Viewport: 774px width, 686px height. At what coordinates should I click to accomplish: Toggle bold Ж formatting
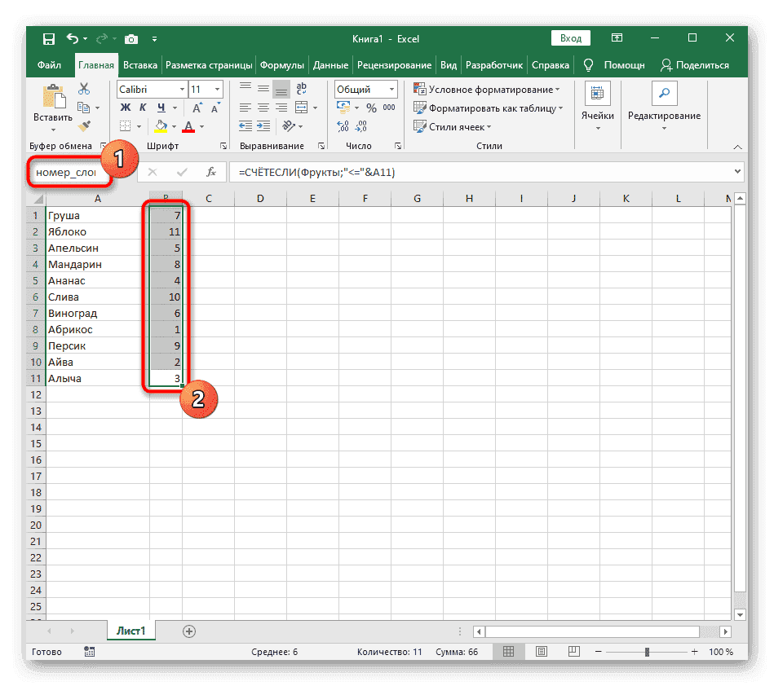pos(126,108)
